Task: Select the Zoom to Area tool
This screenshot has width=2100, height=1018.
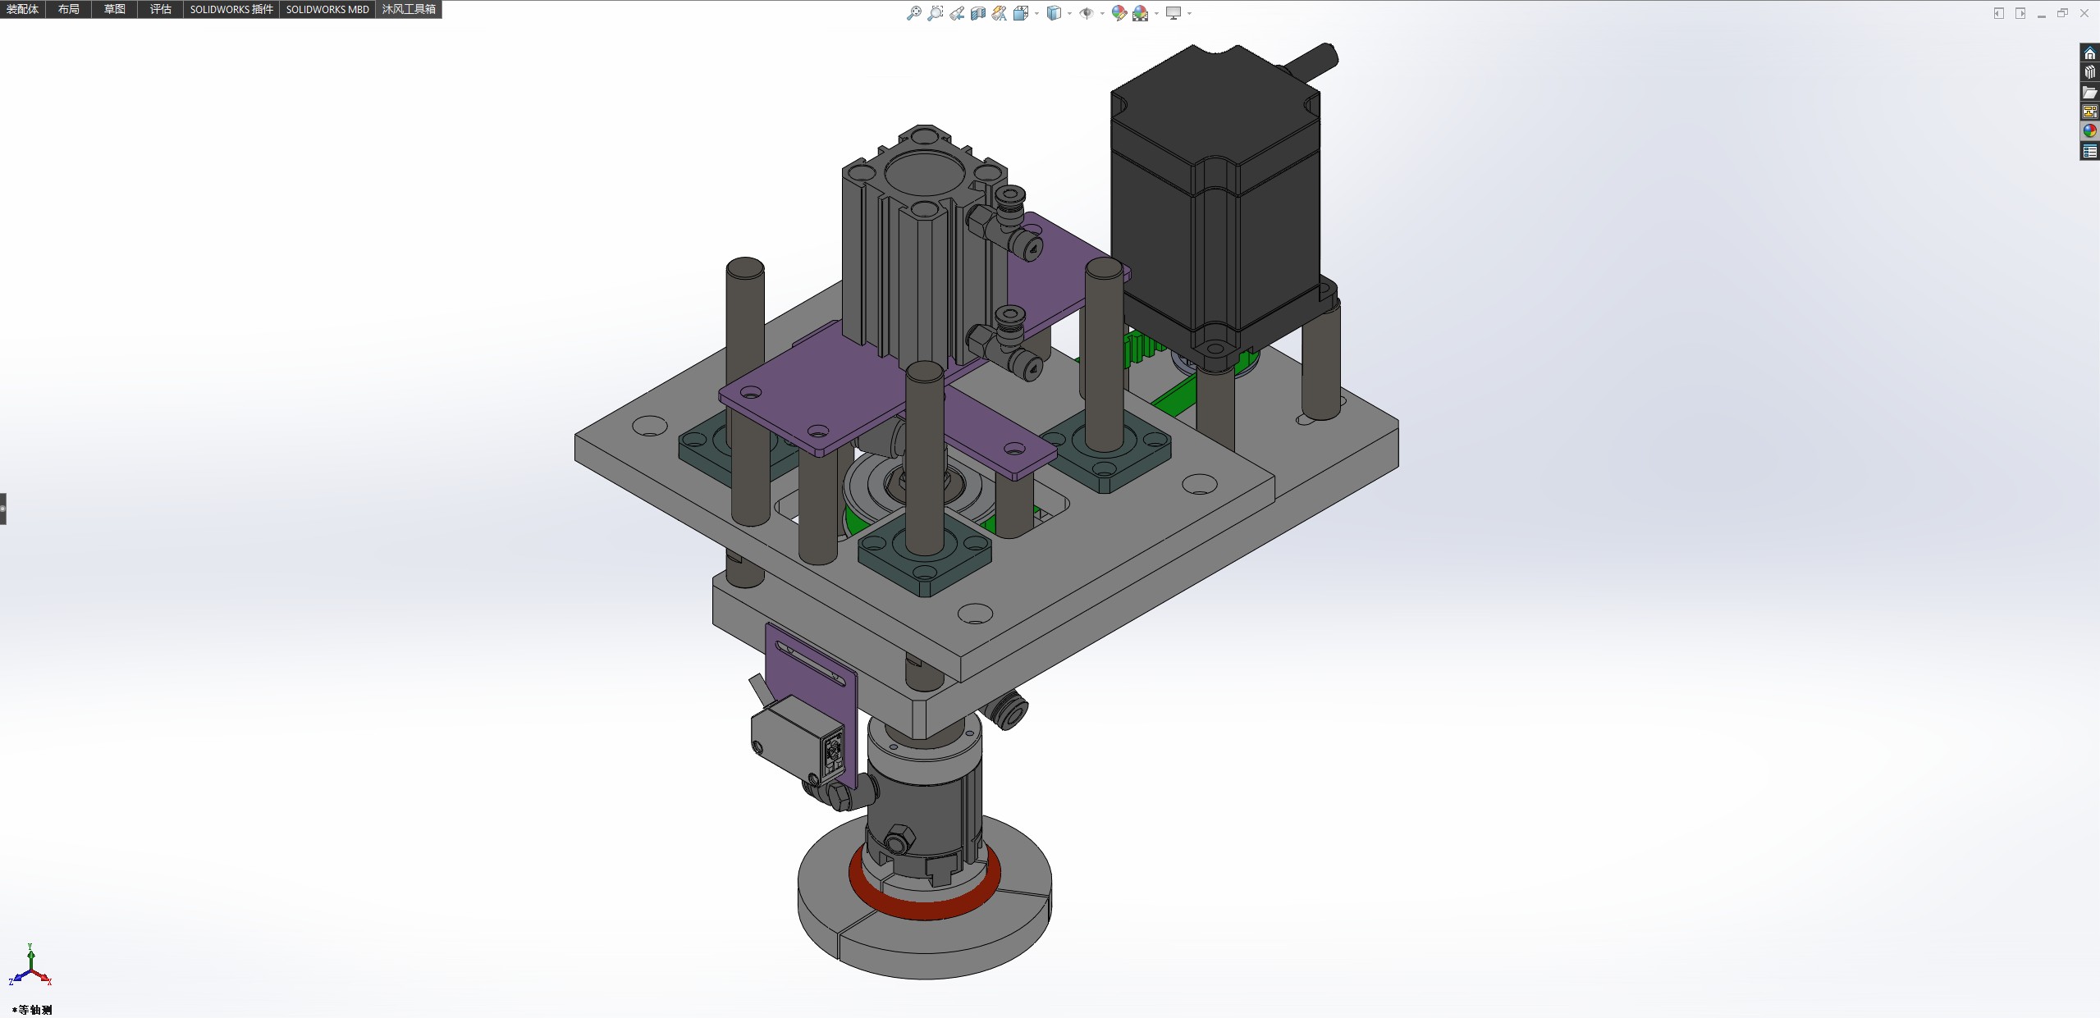Action: pos(935,13)
